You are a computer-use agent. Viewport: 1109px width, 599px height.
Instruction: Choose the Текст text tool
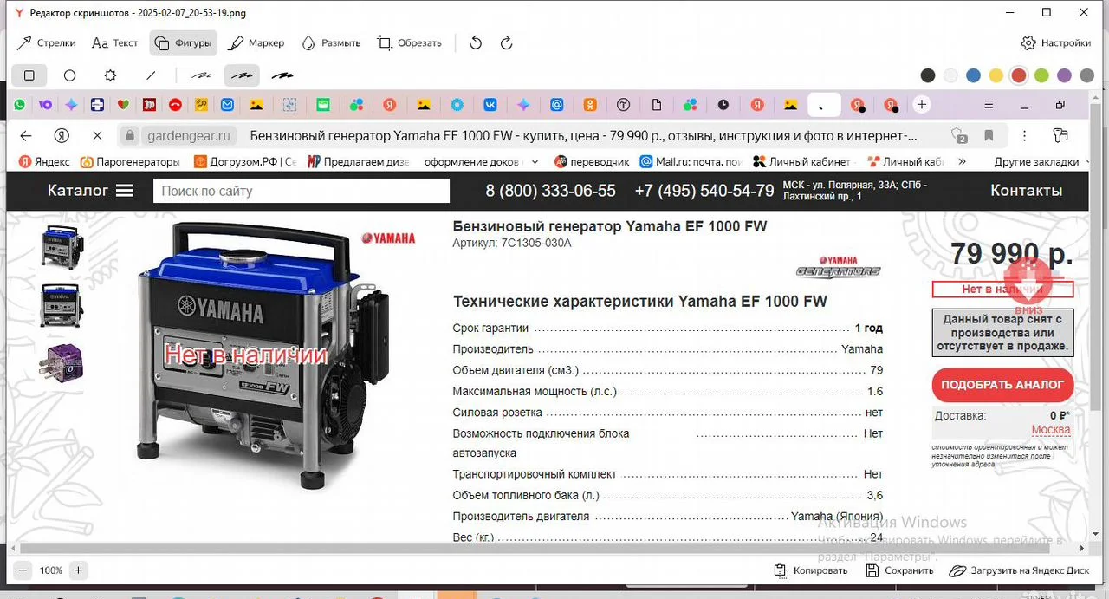coord(115,42)
